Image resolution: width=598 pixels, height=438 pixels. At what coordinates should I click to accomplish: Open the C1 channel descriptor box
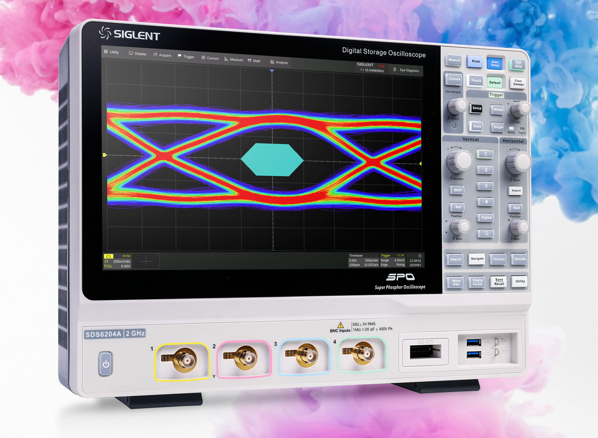(117, 261)
